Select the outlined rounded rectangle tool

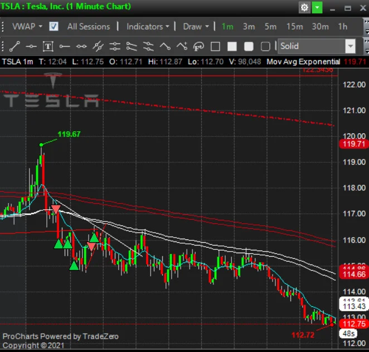click(265, 46)
